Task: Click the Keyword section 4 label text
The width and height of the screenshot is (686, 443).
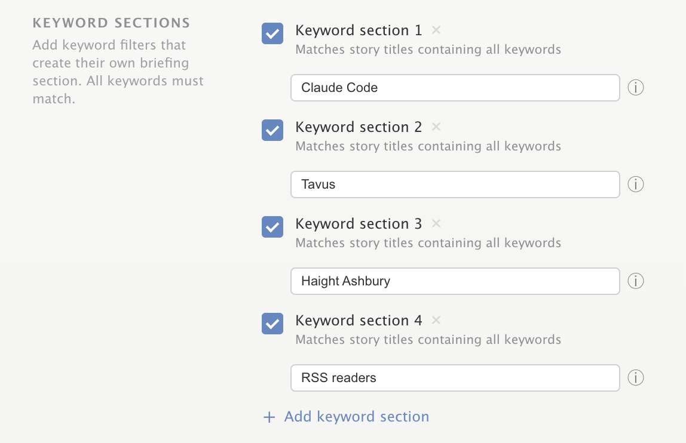Action: [x=359, y=321]
